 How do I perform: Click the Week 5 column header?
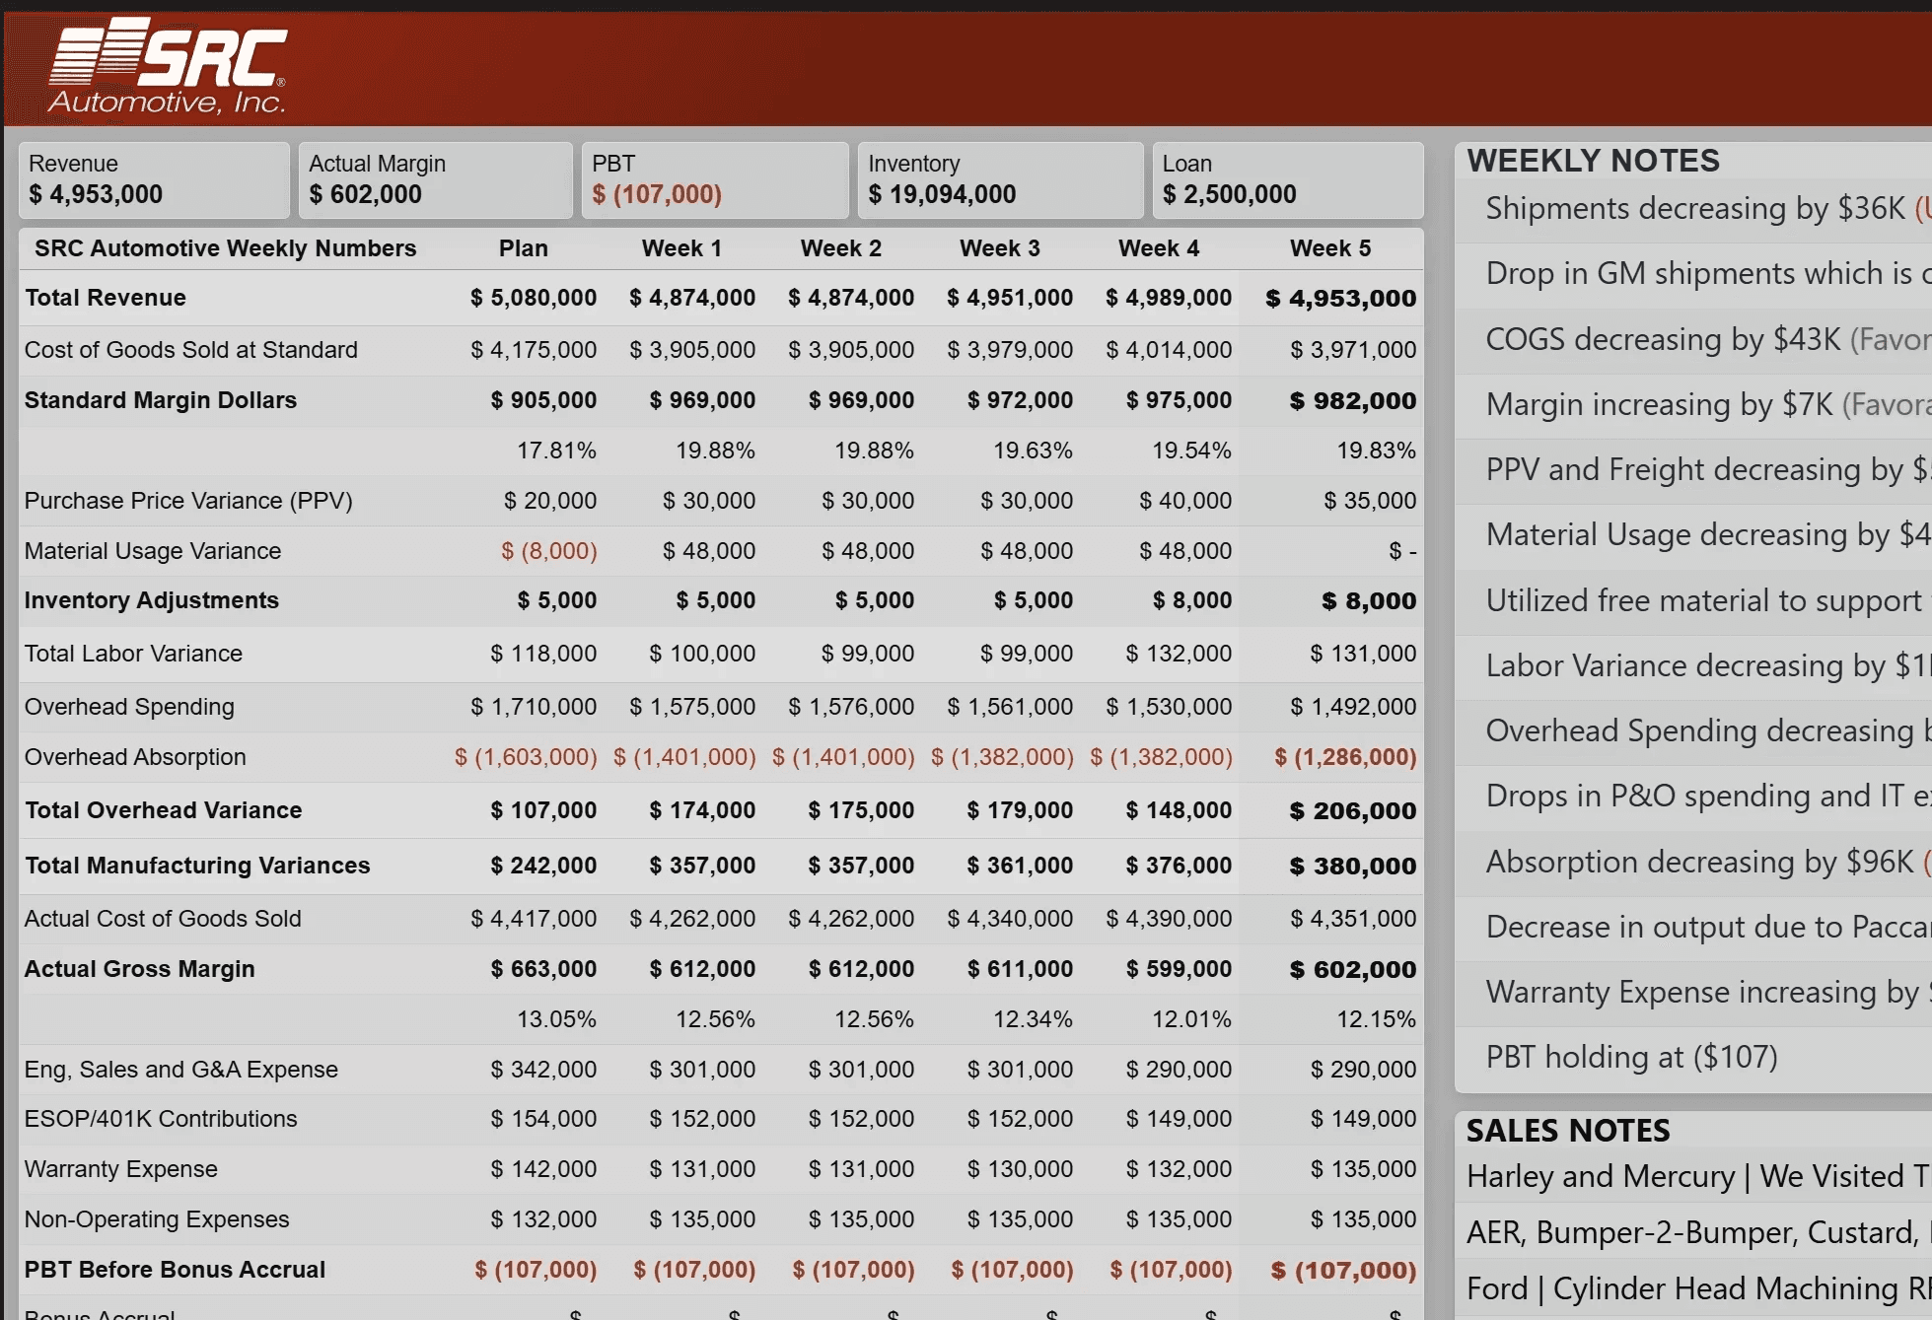point(1329,248)
